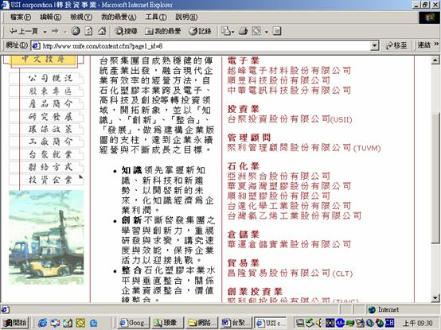The image size is (441, 330).
Task: Open 越峰電子材料股份有限公司 link
Action: [289, 71]
